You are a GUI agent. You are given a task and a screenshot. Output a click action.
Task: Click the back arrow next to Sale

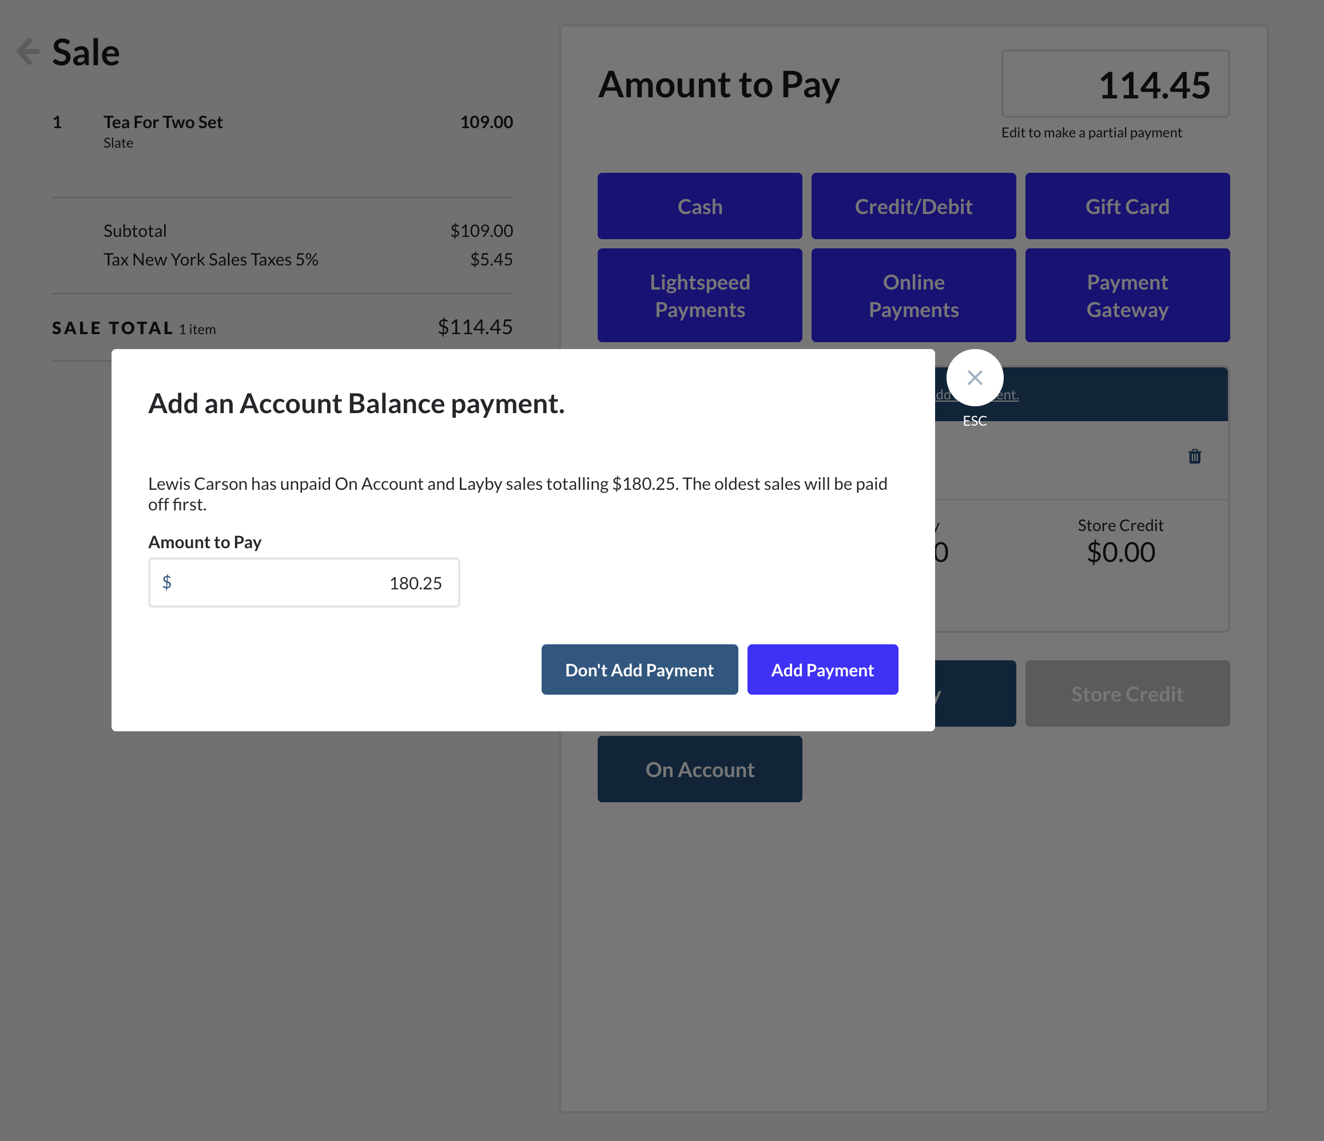tap(27, 50)
